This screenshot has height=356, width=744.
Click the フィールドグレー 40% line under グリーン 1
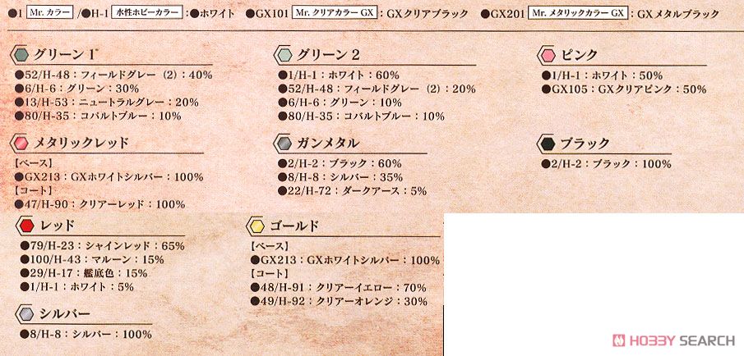pyautogui.click(x=113, y=75)
